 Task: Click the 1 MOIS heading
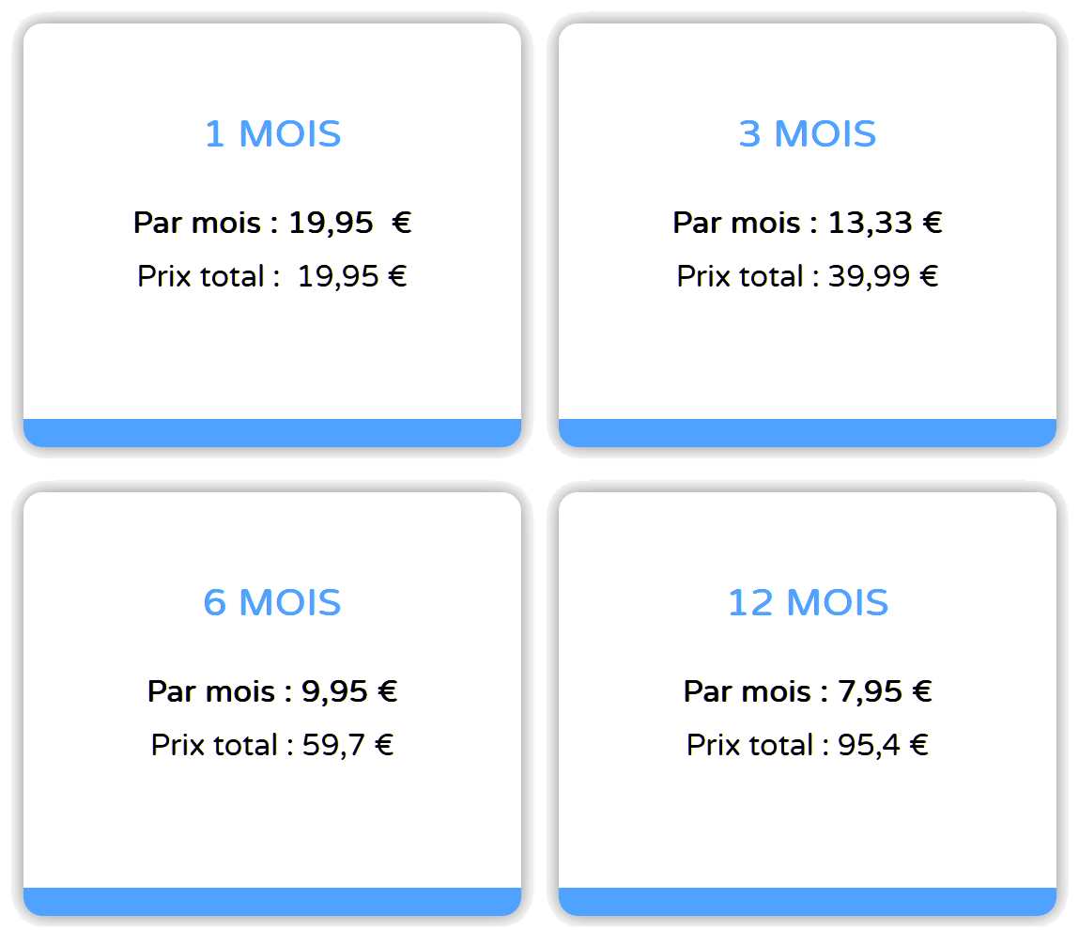point(273,133)
